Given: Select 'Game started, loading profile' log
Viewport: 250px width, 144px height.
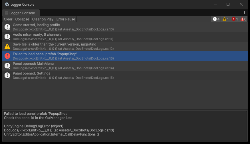Looking at the screenshot, I should click(x=125, y=27).
